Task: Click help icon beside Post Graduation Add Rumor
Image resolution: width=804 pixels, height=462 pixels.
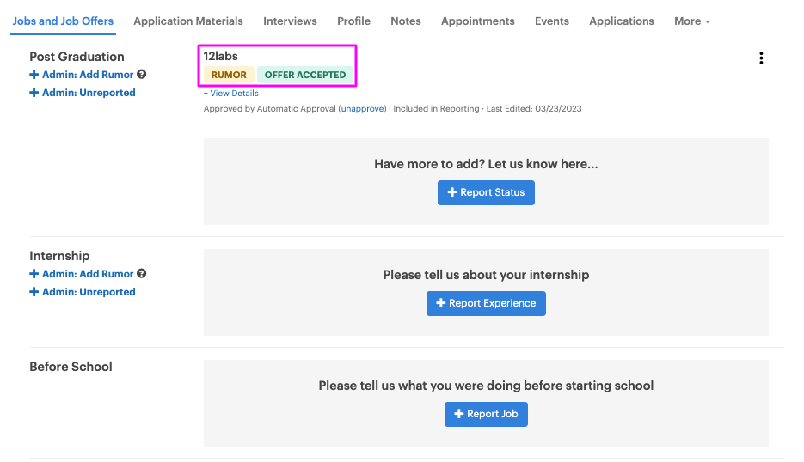Action: coord(142,74)
